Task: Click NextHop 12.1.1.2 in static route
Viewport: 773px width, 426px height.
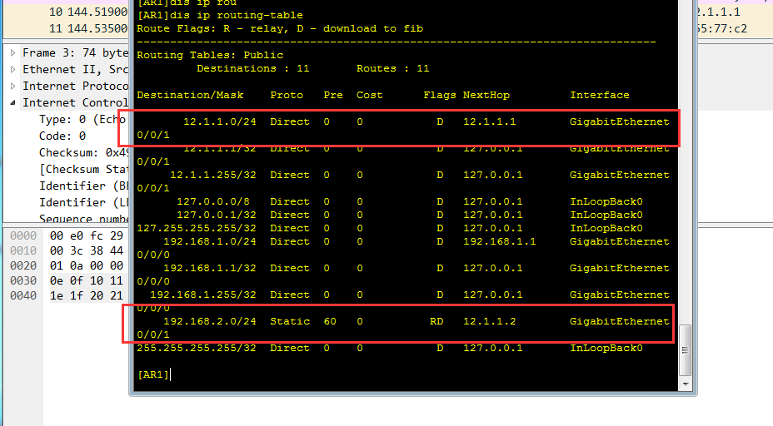Action: click(490, 321)
